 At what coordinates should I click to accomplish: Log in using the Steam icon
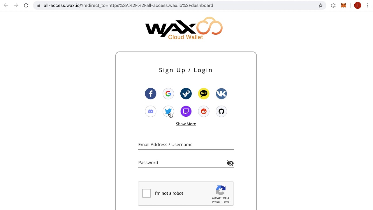pos(186,94)
